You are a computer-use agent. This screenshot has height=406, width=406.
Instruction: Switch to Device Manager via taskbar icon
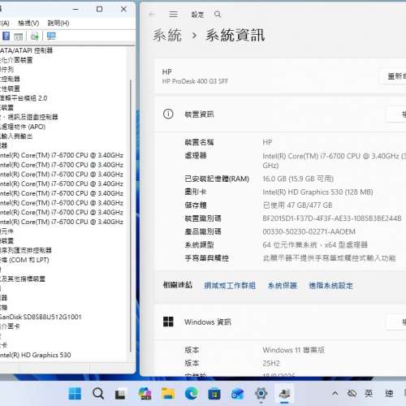tap(284, 394)
